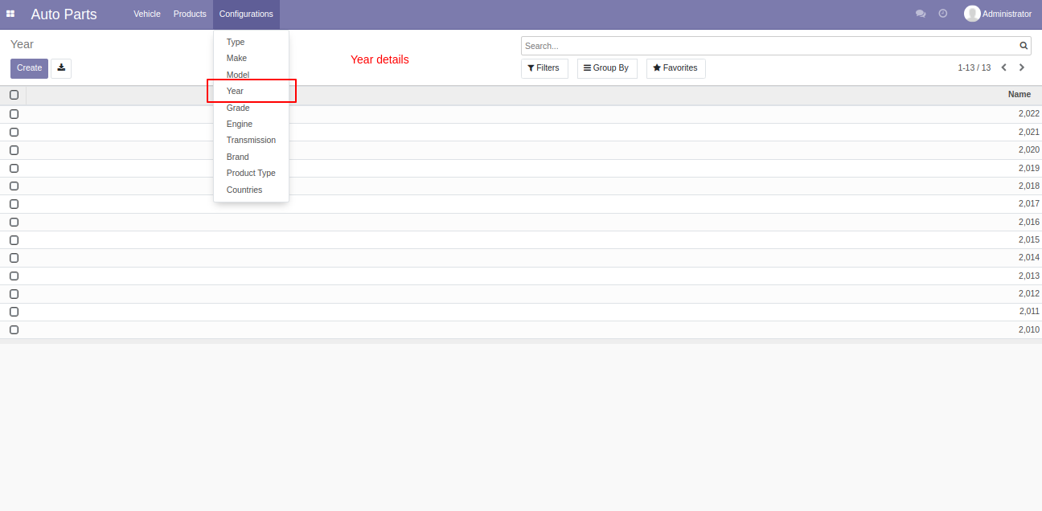Open the 2,018 year record
The image size is (1042, 511).
(521, 186)
